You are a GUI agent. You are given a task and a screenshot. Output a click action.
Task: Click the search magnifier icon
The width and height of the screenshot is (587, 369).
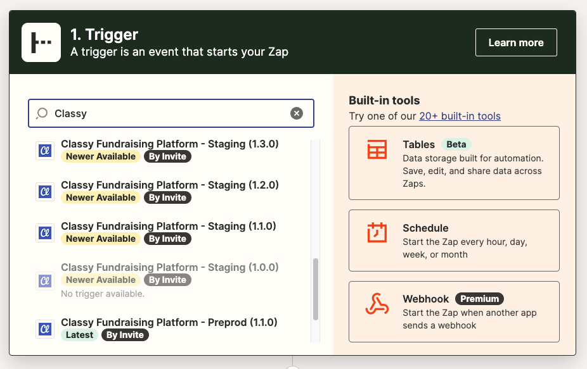pyautogui.click(x=42, y=113)
